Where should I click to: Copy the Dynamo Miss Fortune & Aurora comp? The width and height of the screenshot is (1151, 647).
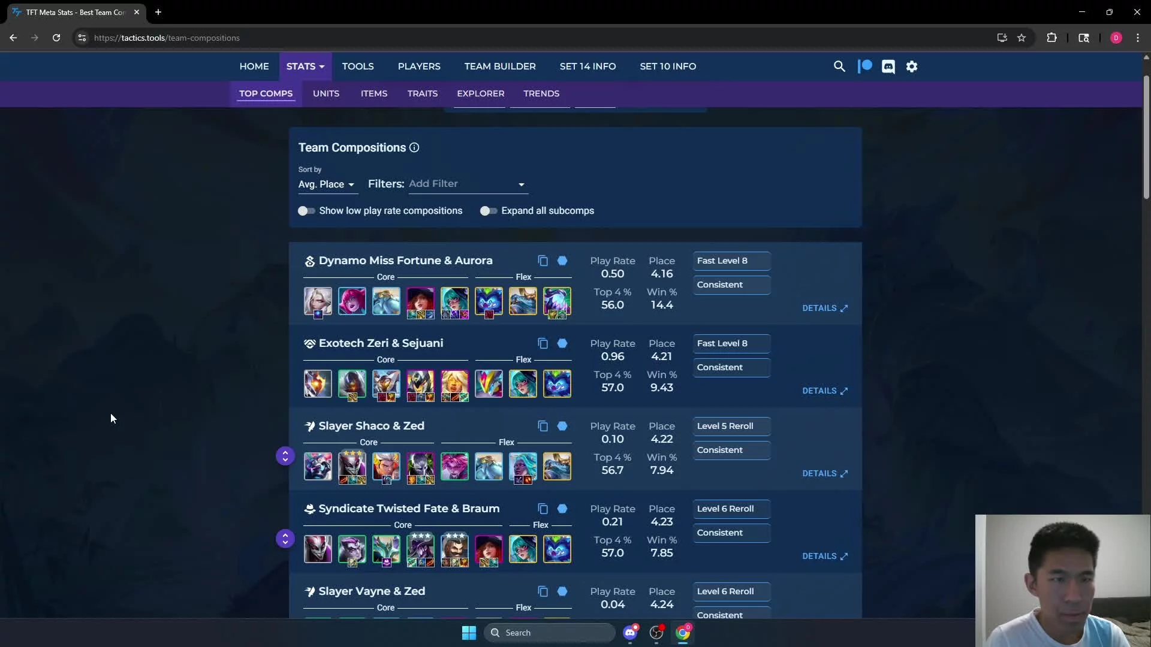pyautogui.click(x=543, y=261)
